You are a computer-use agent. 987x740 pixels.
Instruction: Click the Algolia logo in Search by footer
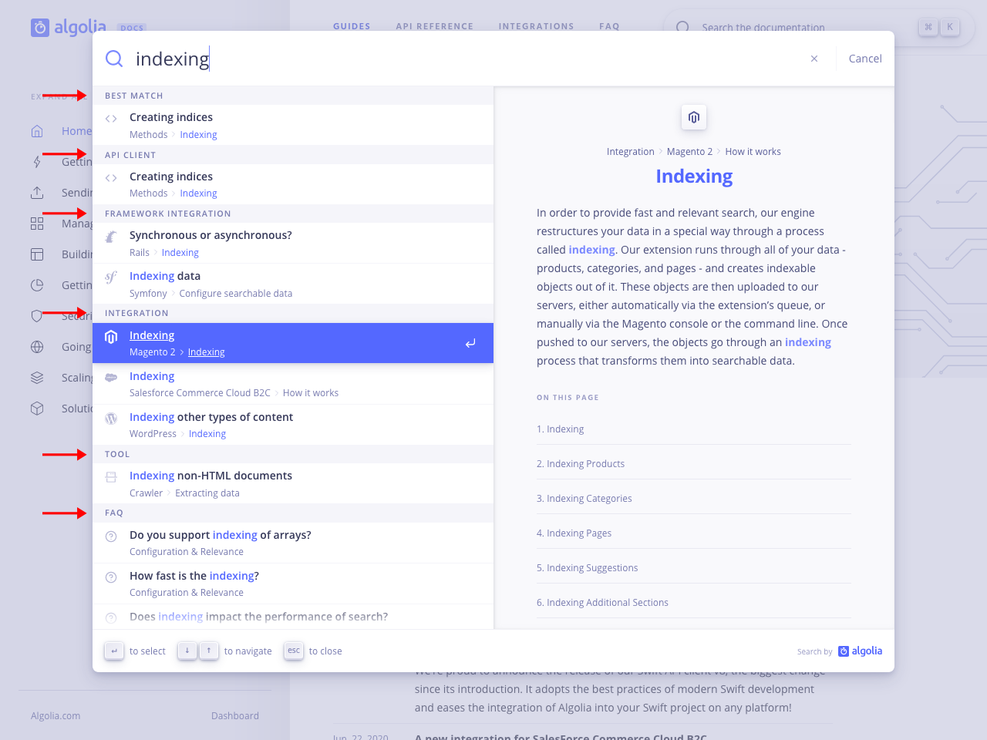pyautogui.click(x=861, y=651)
